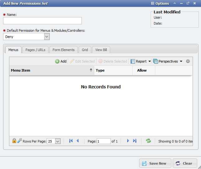Expand the Rows Per Page dropdown
Screen dimensions: 201x169
pyautogui.click(x=58, y=141)
